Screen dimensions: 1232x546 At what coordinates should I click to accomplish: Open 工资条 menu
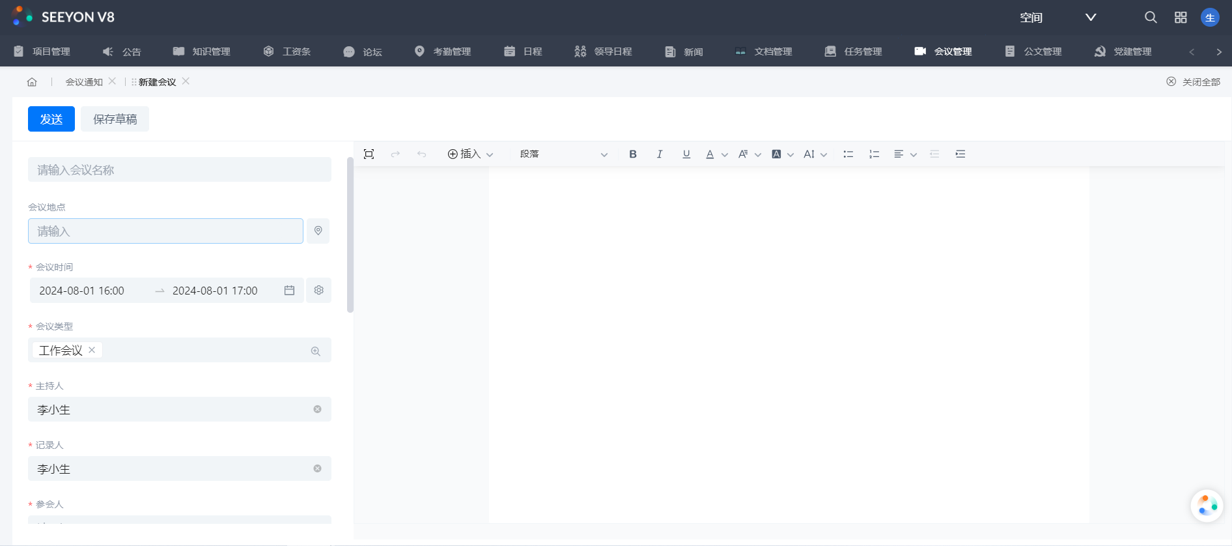point(287,51)
